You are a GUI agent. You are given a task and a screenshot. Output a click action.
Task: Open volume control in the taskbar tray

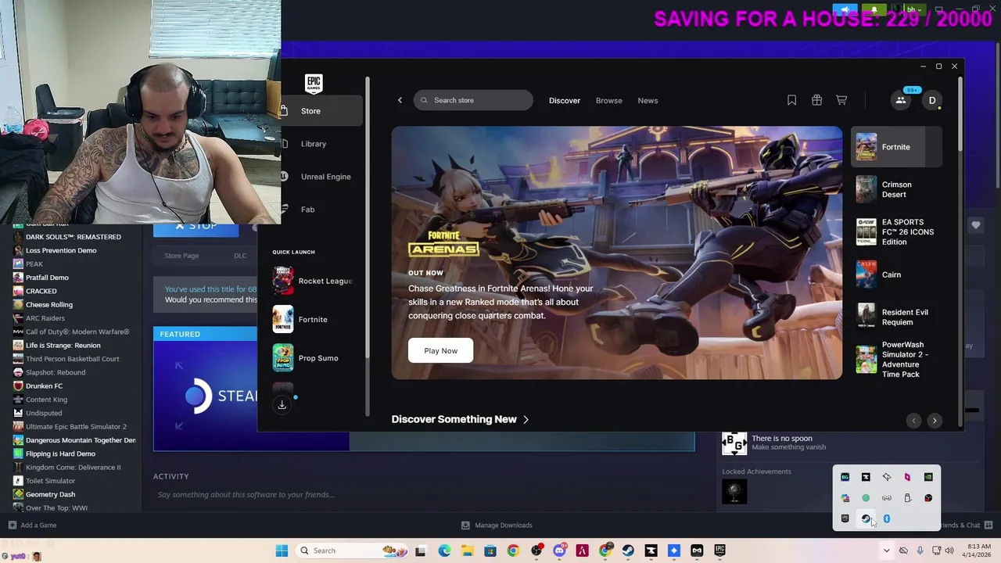point(949,550)
